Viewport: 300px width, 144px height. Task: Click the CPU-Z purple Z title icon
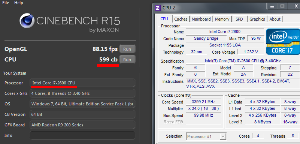tap(158, 7)
